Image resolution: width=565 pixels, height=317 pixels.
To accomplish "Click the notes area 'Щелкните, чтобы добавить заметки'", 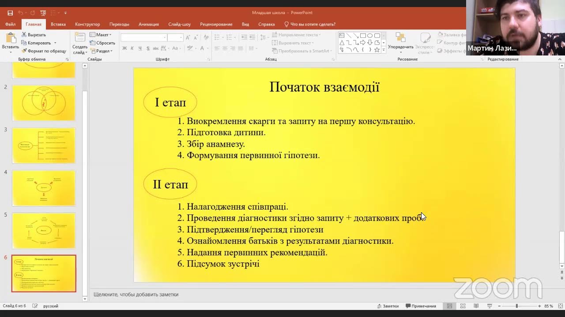I will 136,295.
